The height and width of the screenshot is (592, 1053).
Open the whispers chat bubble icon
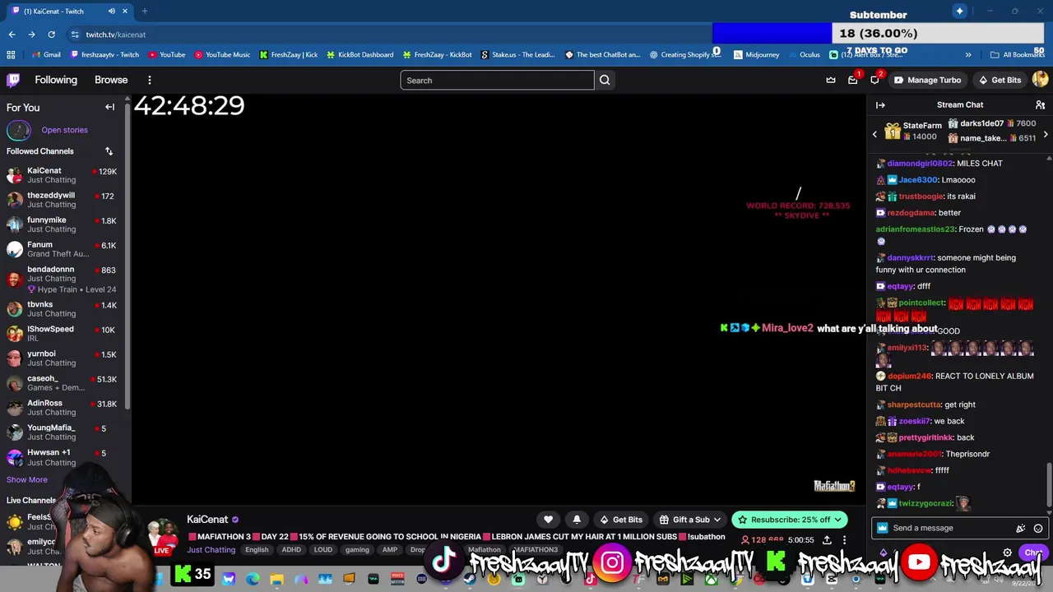click(x=874, y=80)
